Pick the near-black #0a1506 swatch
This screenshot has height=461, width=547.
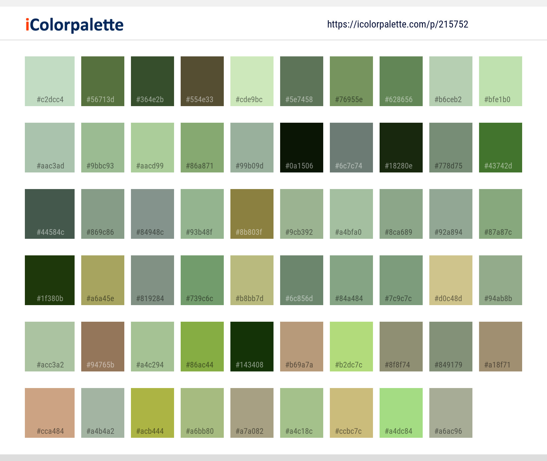[302, 148]
